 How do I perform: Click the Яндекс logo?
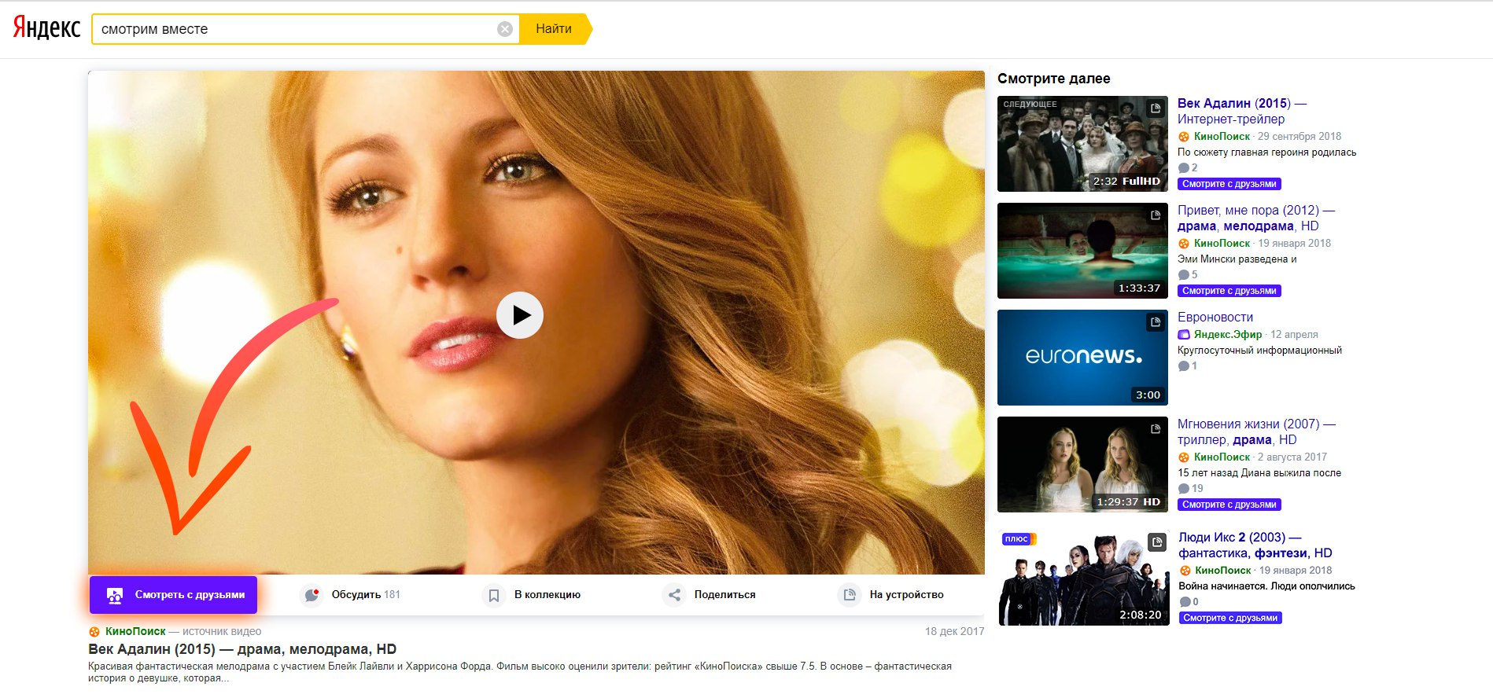tap(46, 28)
